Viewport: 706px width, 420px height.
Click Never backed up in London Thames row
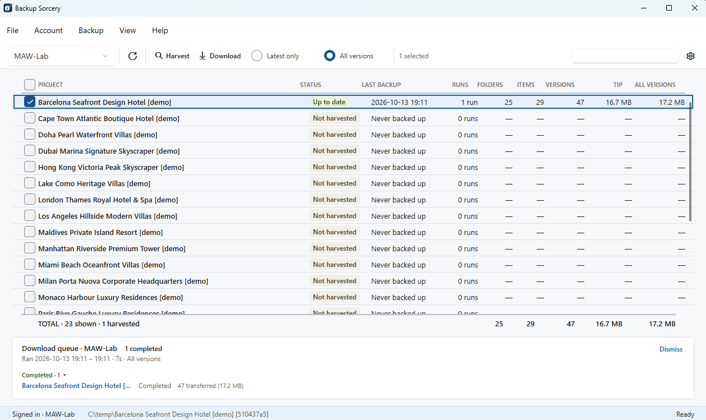point(398,200)
